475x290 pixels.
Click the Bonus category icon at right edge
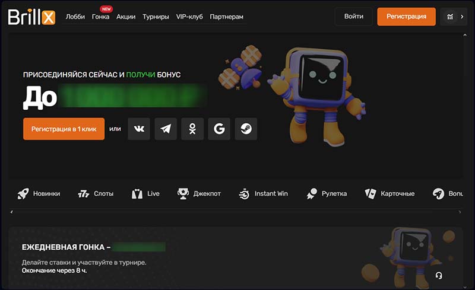[x=438, y=193]
